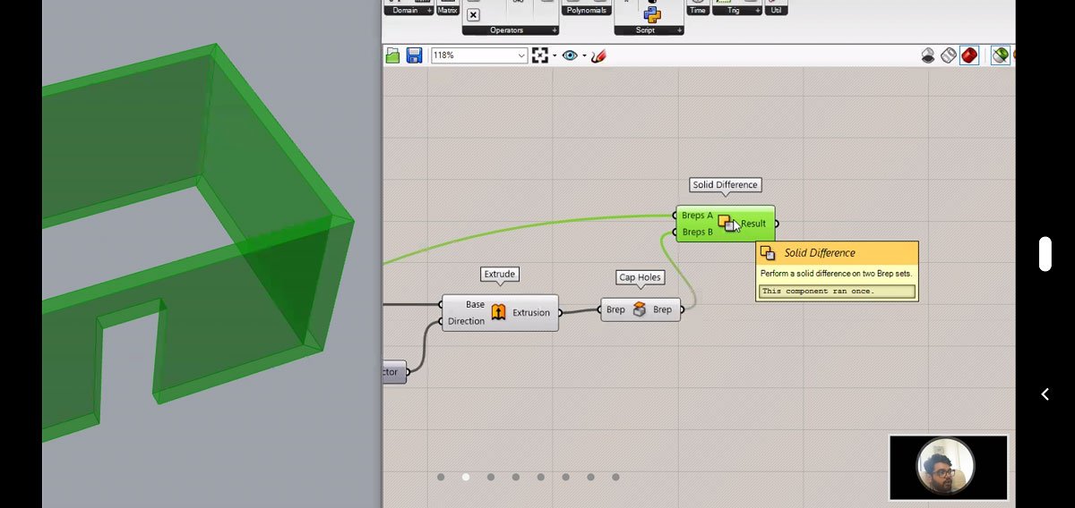Viewport: 1075px width, 508px height.
Task: Open the Polynomials panel group
Action: click(587, 10)
